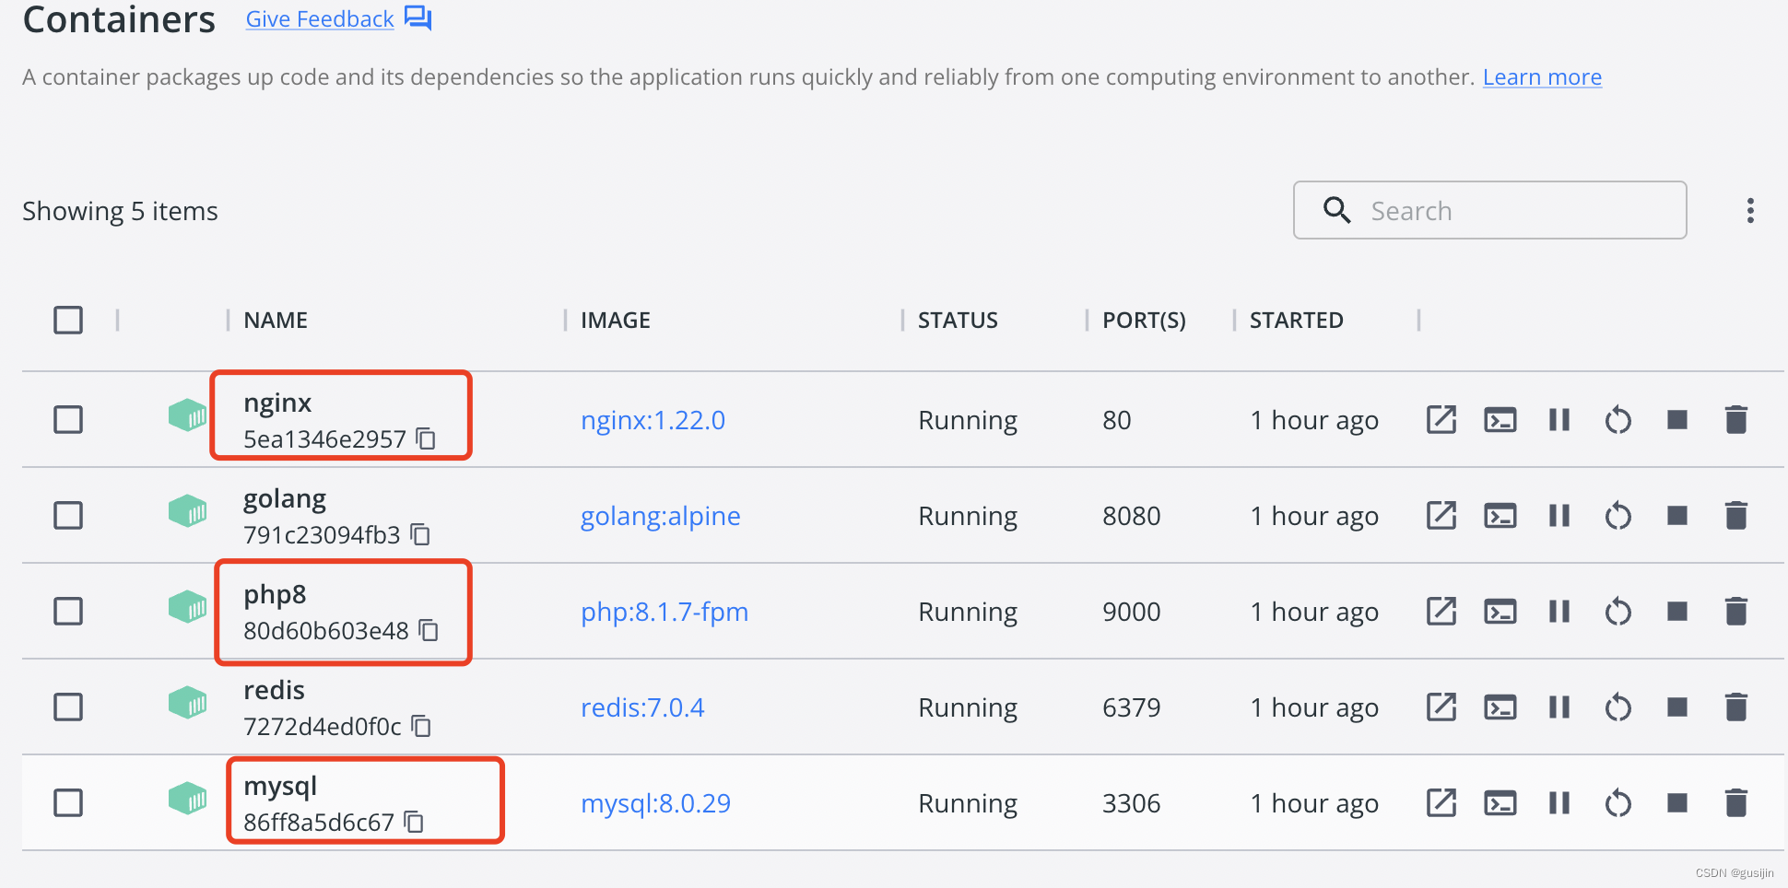Restart the redis container
Screen dimensions: 1788x888
point(1618,707)
